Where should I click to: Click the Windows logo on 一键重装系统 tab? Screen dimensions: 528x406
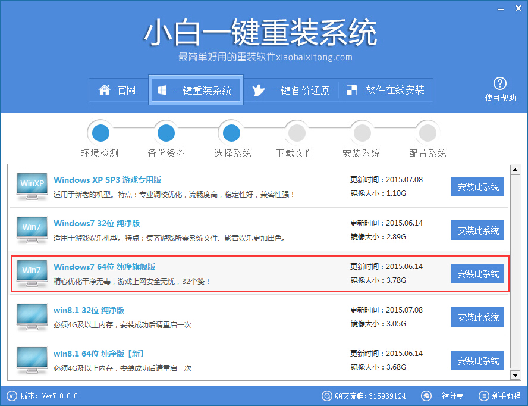click(161, 90)
